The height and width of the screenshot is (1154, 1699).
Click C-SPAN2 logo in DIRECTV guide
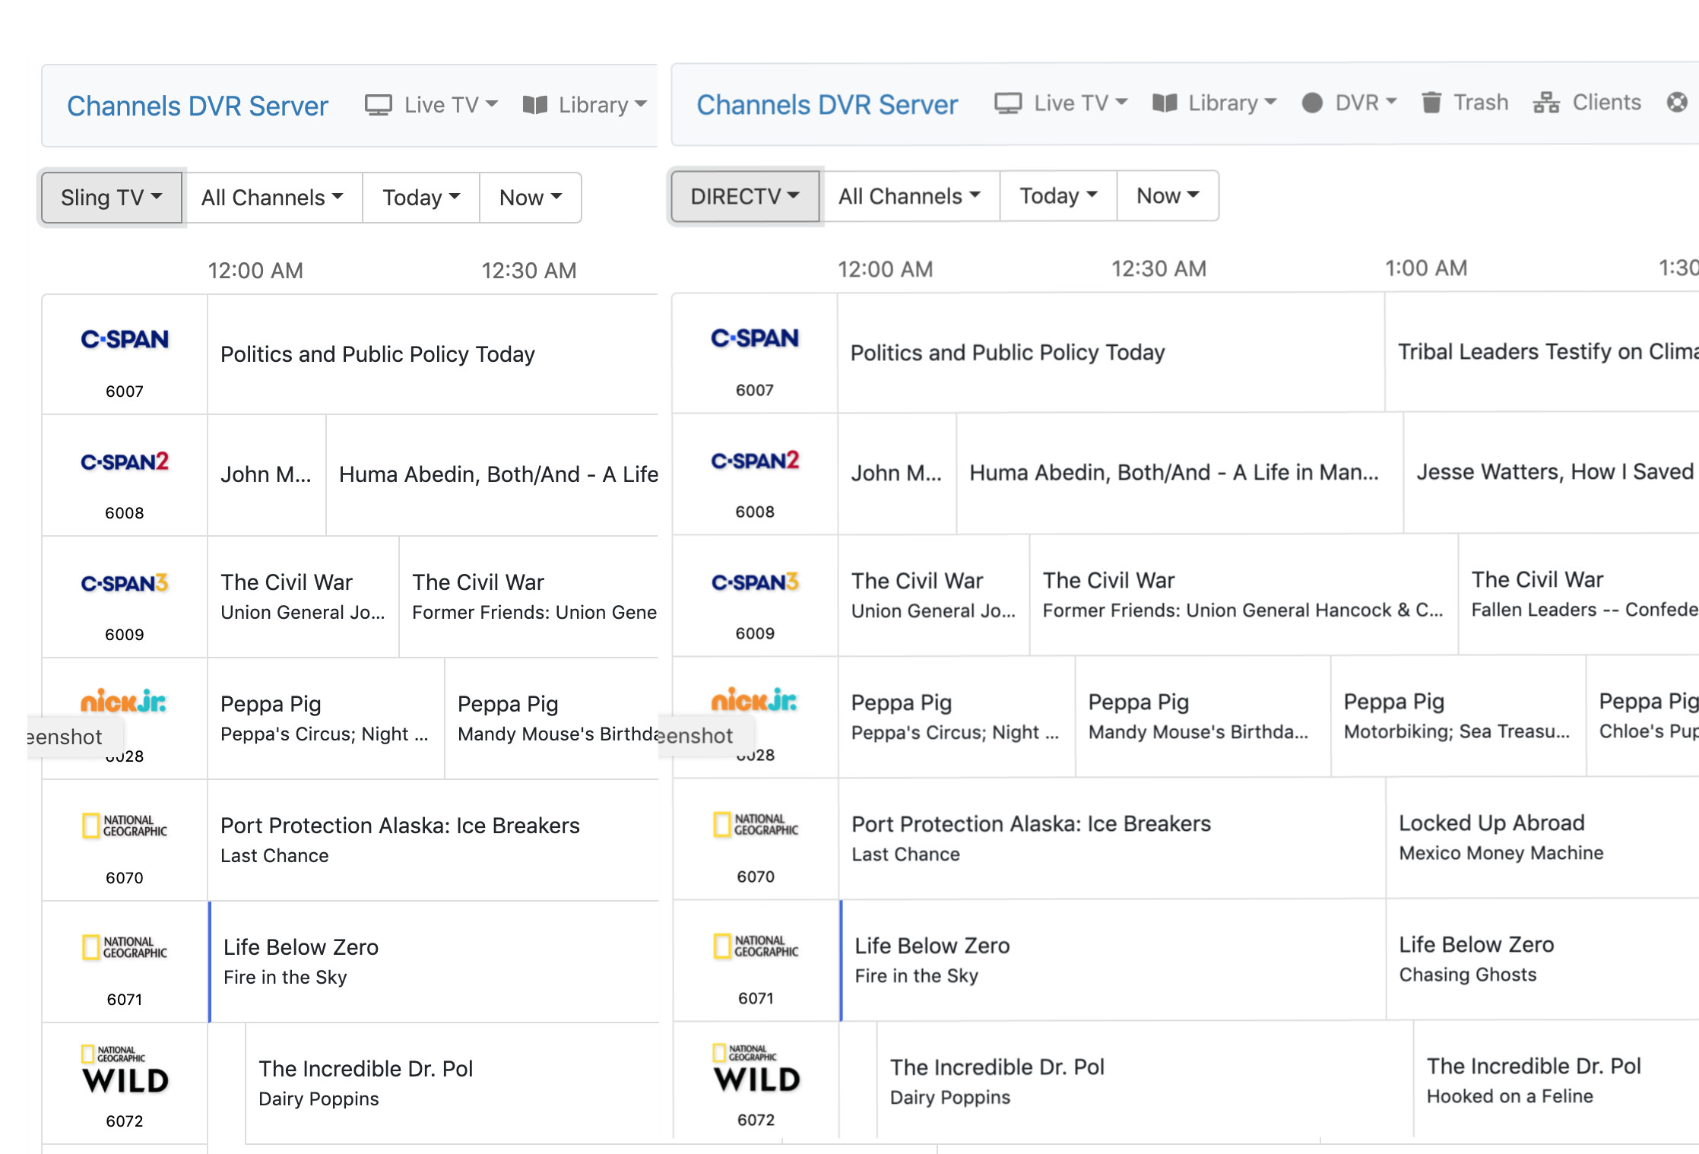(755, 461)
